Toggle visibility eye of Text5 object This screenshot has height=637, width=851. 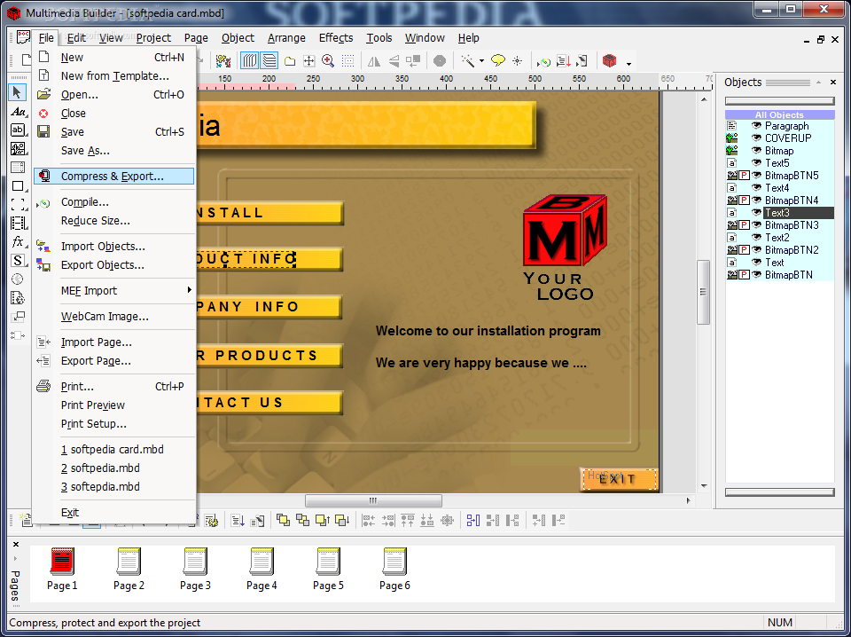click(x=756, y=163)
